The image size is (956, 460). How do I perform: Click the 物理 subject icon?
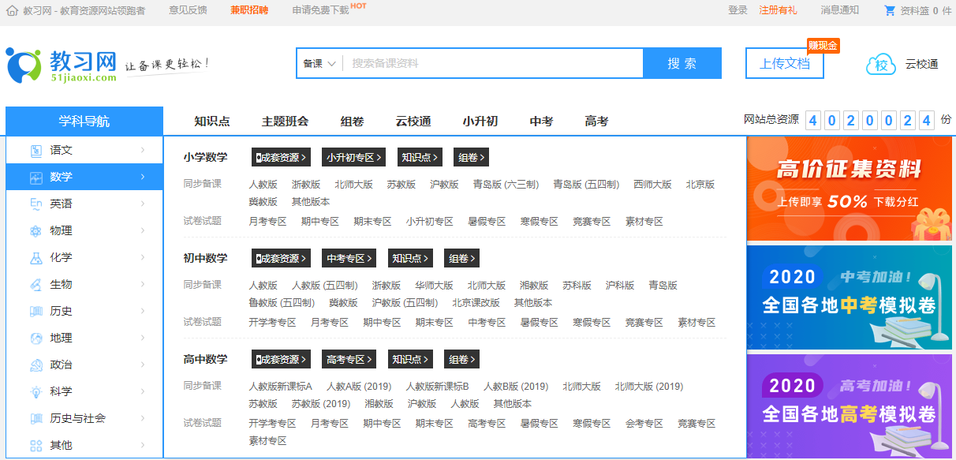coord(35,230)
